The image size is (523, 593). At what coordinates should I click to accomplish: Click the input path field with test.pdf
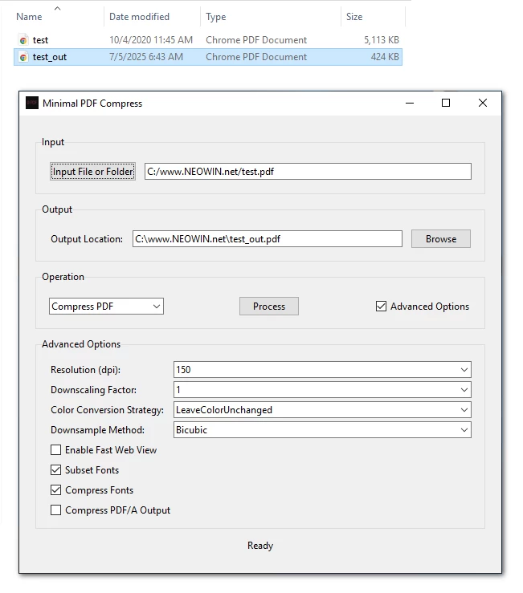pos(308,171)
